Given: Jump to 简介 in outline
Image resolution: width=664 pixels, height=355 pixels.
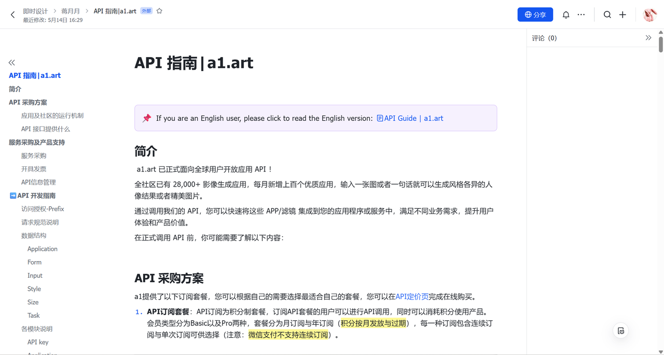Looking at the screenshot, I should [x=15, y=89].
